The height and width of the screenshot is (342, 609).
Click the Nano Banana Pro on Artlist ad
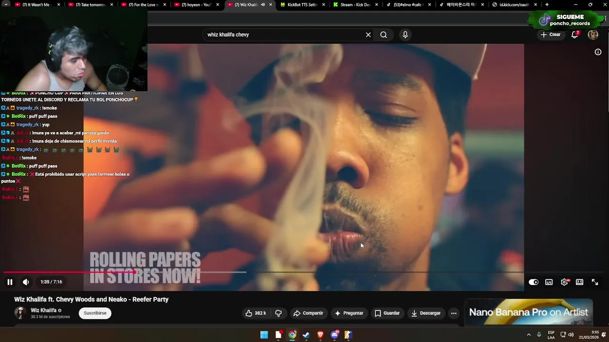click(529, 313)
